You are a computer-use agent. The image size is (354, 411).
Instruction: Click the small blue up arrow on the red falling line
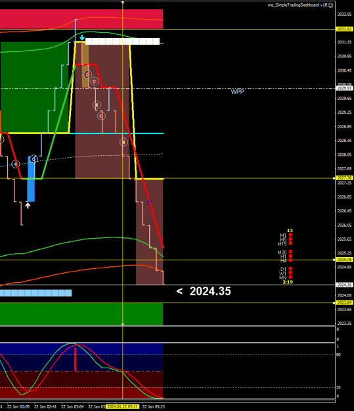click(x=150, y=202)
